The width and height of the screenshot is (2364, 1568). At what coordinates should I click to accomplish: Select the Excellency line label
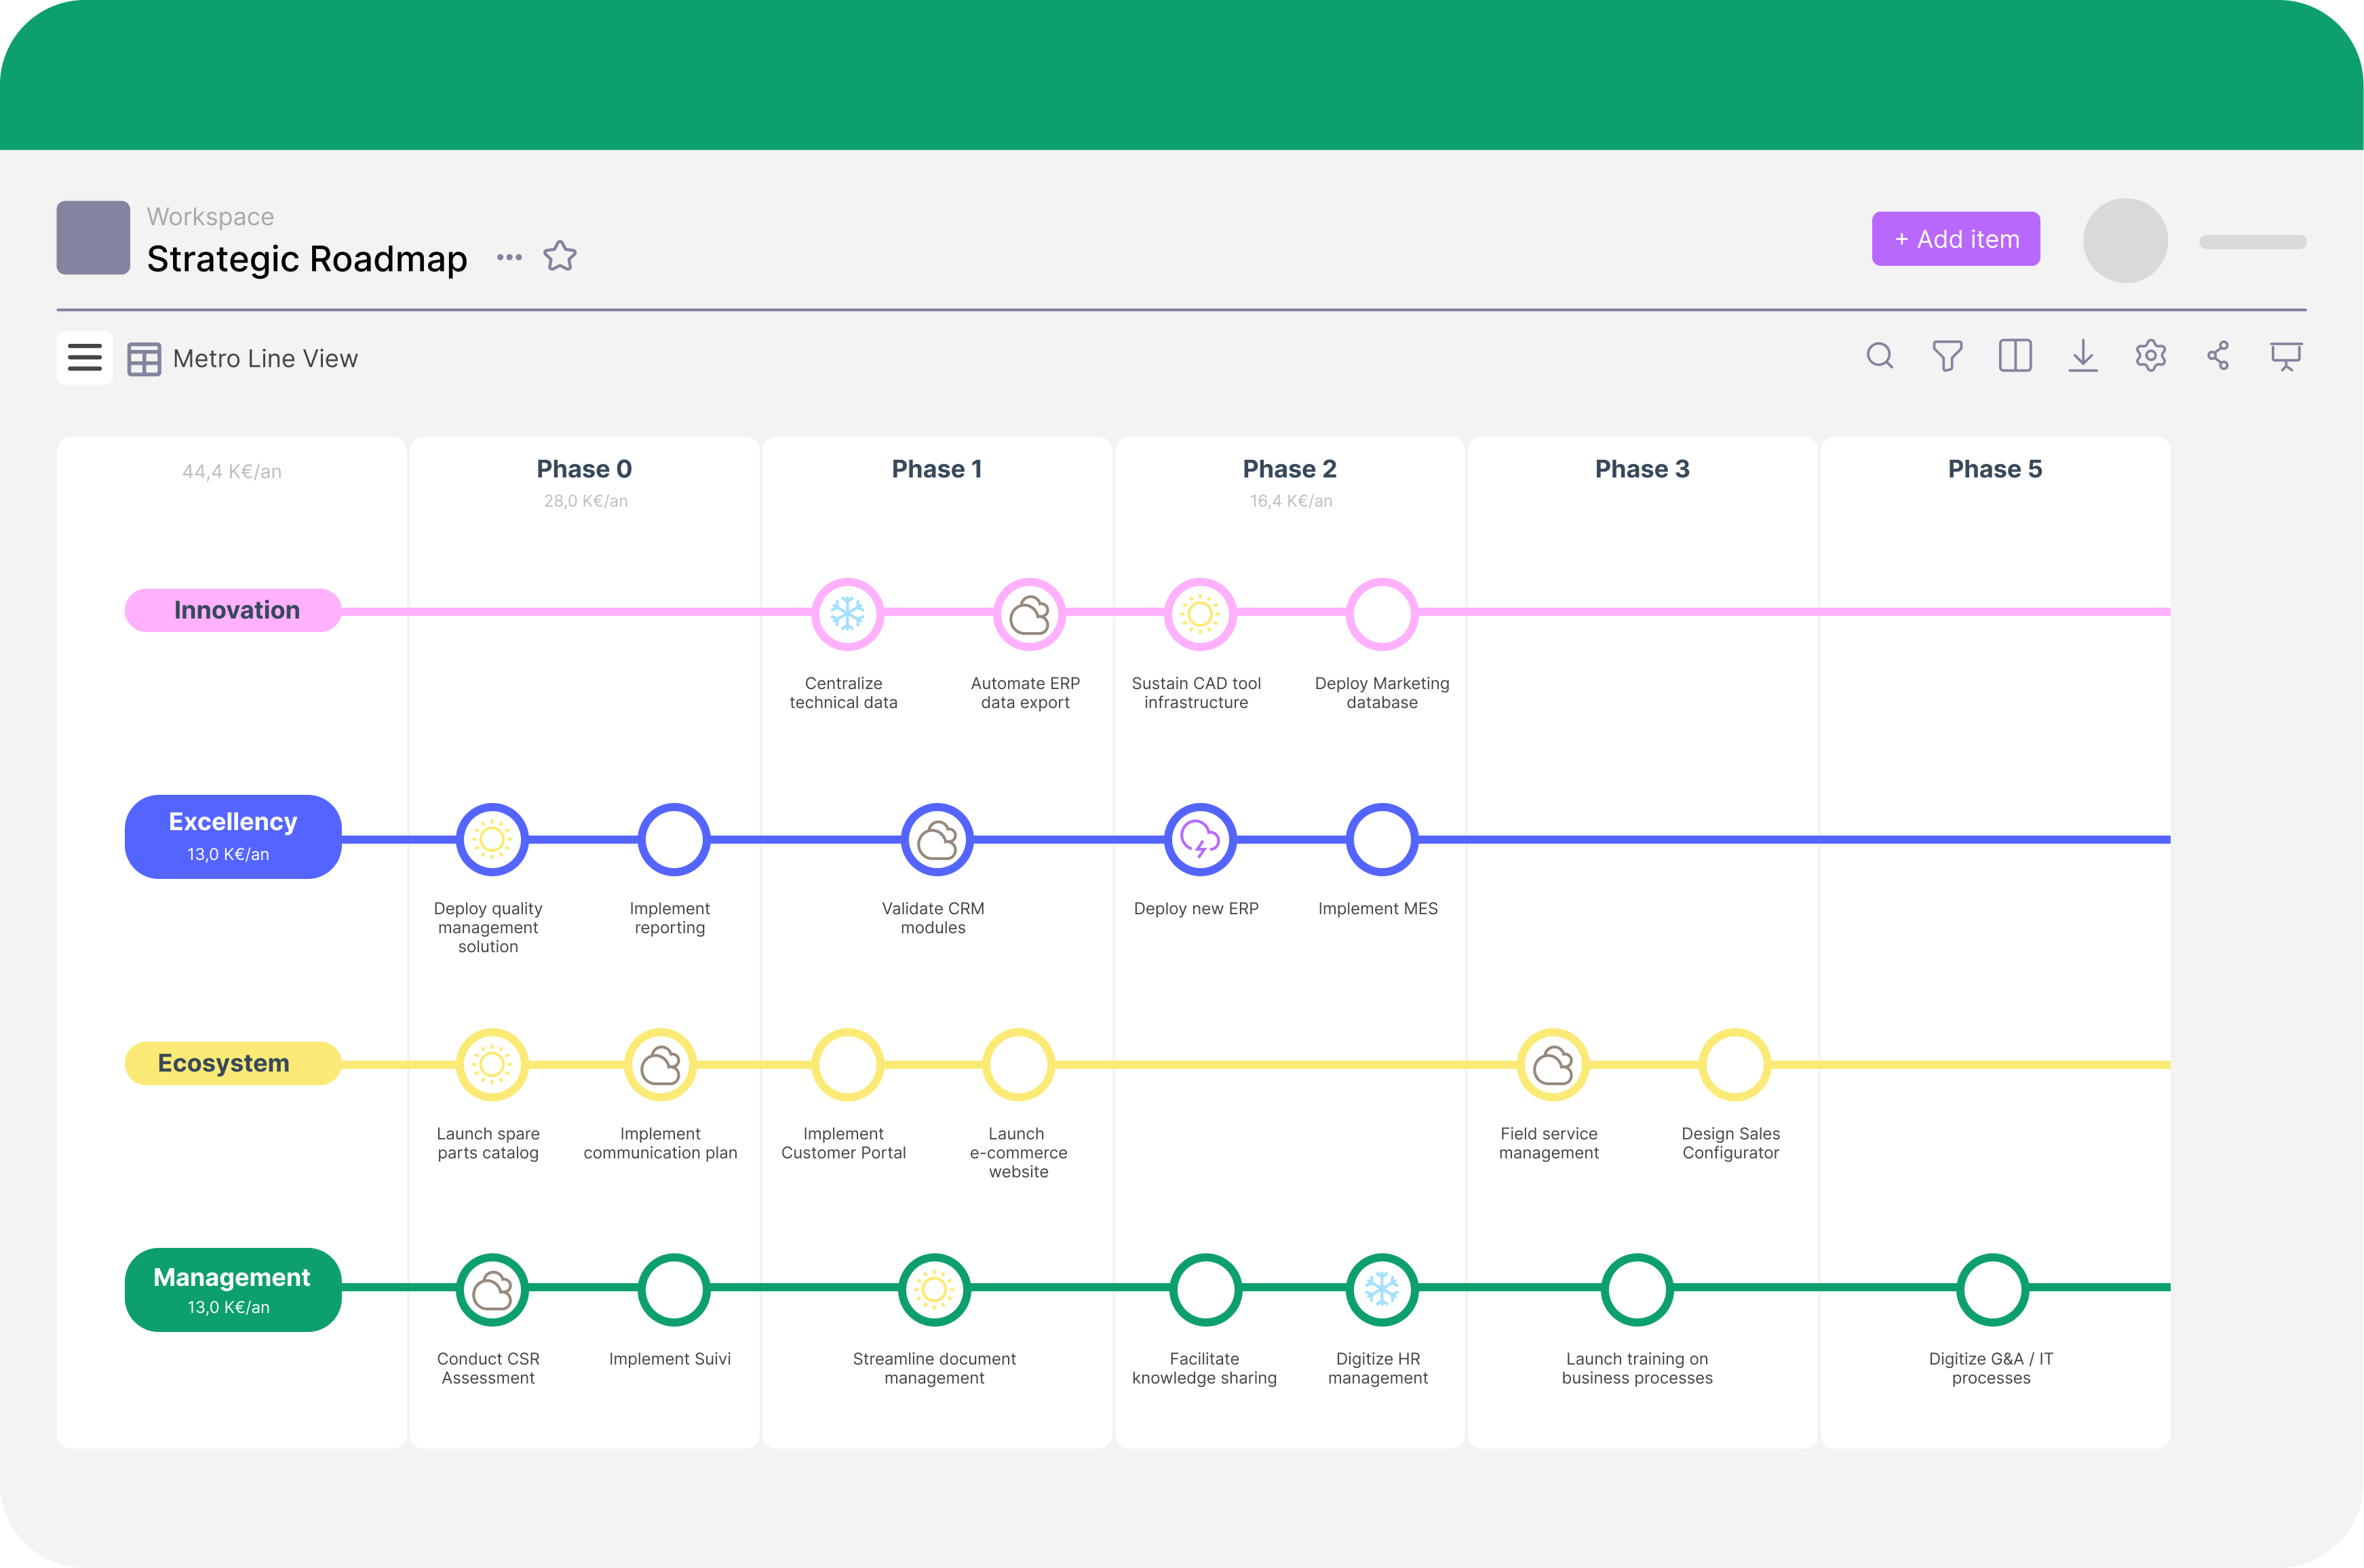[233, 837]
